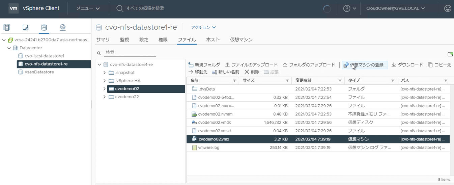
Task: Select the cvodemo02-54bd... file row
Action: [318, 97]
